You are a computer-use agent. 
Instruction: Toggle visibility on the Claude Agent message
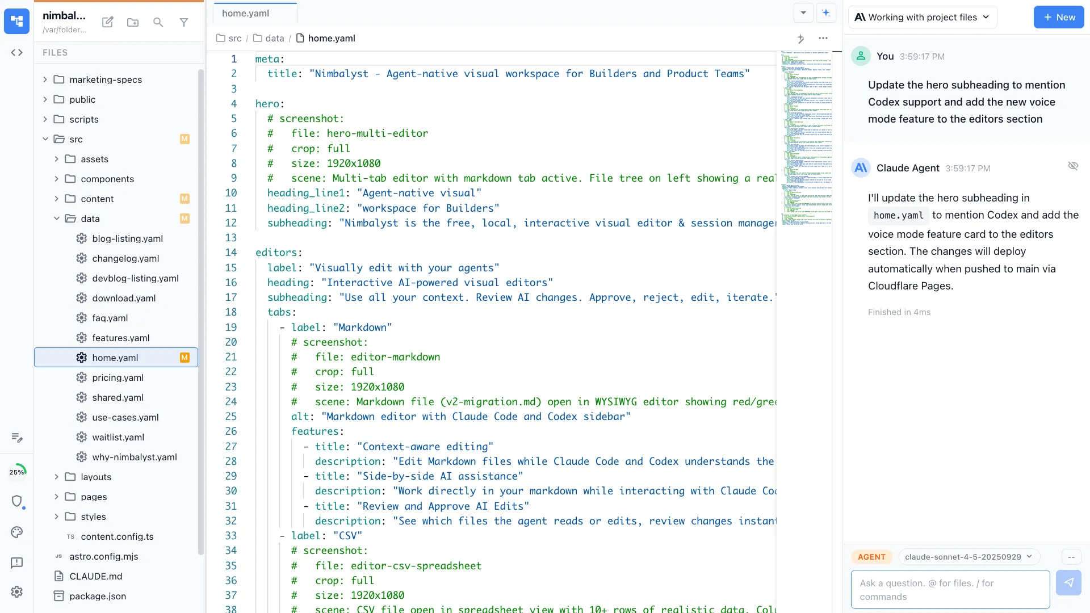click(1074, 166)
